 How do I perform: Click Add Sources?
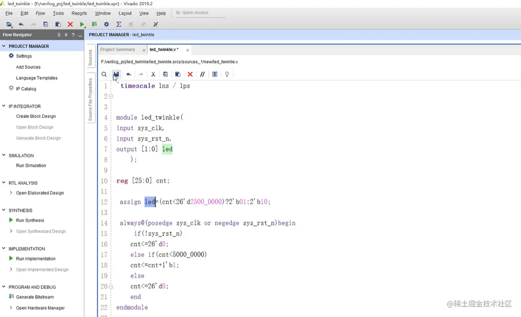point(28,67)
